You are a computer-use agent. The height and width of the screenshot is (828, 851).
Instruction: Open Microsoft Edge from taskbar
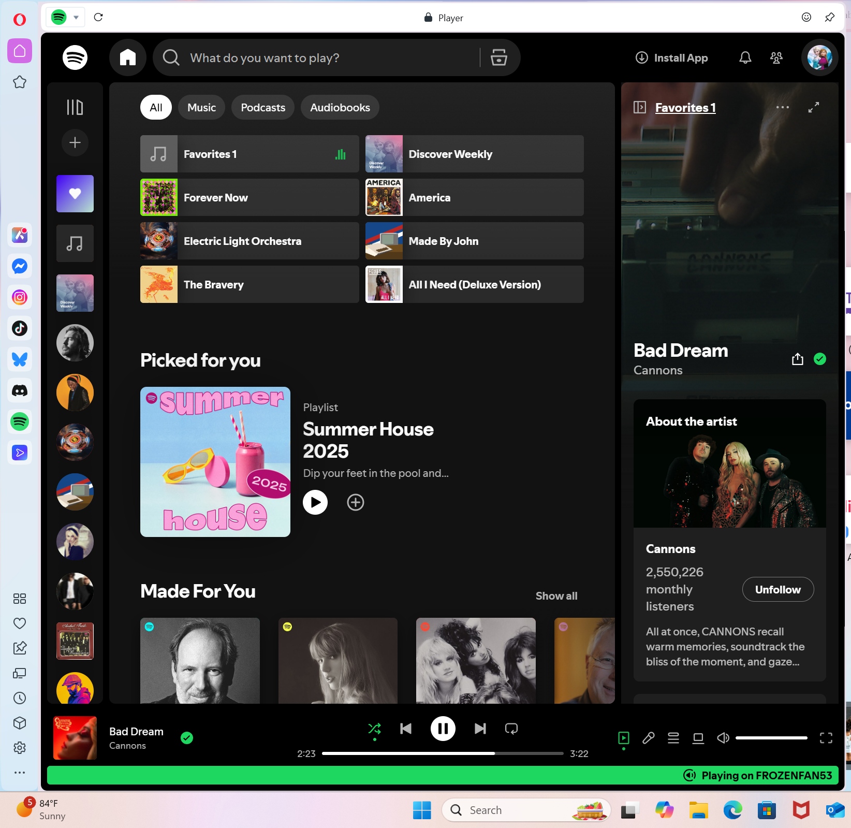pyautogui.click(x=732, y=810)
